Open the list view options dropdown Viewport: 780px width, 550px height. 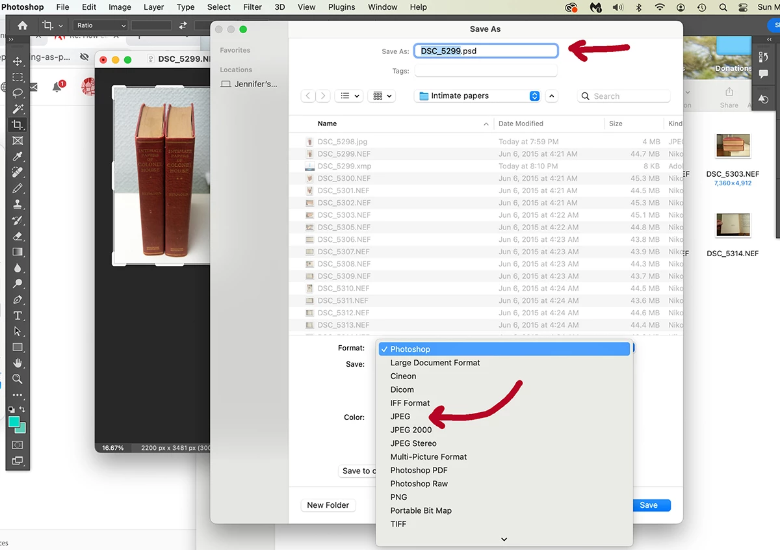(349, 96)
